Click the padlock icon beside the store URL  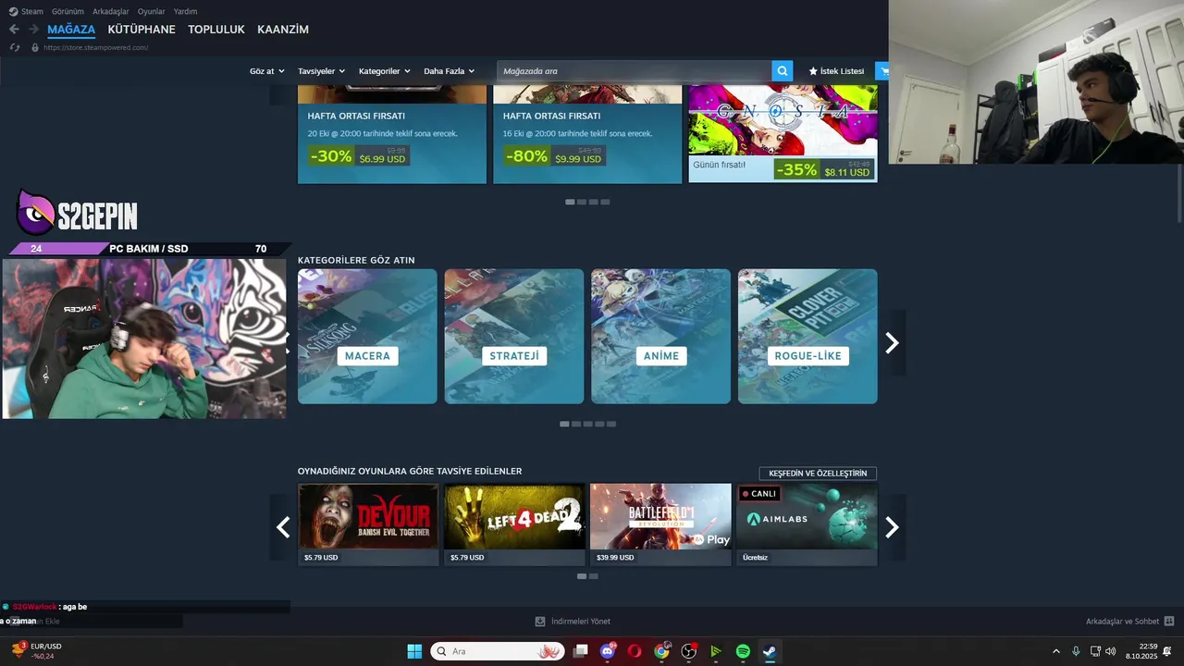(35, 47)
